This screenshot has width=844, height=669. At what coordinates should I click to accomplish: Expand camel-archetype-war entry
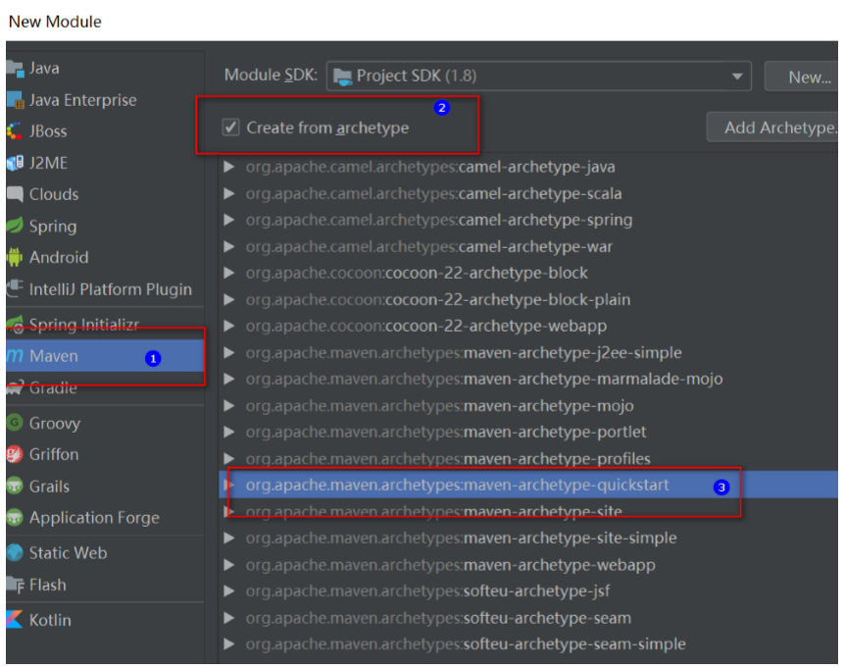229,246
